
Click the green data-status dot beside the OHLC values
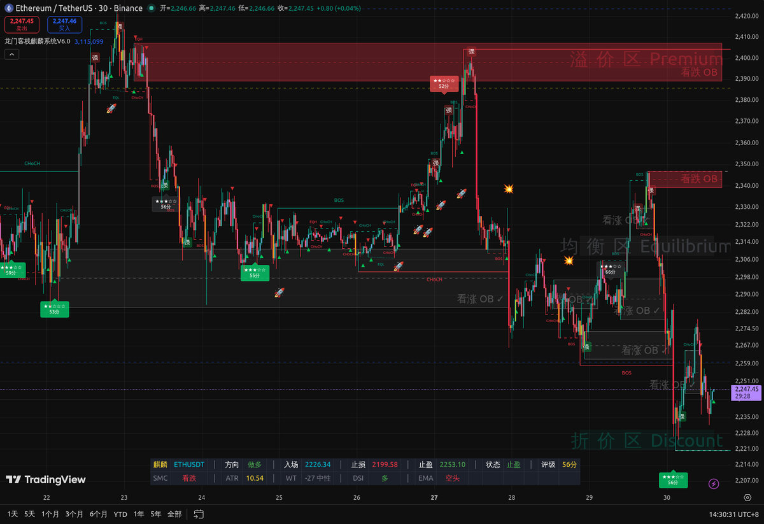[151, 8]
